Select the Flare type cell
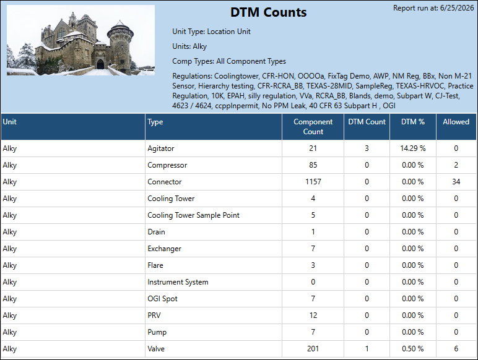478x360 pixels. [x=214, y=265]
